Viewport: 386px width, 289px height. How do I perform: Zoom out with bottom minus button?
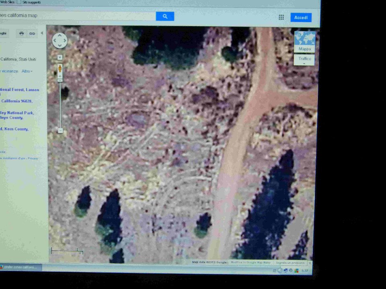point(60,130)
